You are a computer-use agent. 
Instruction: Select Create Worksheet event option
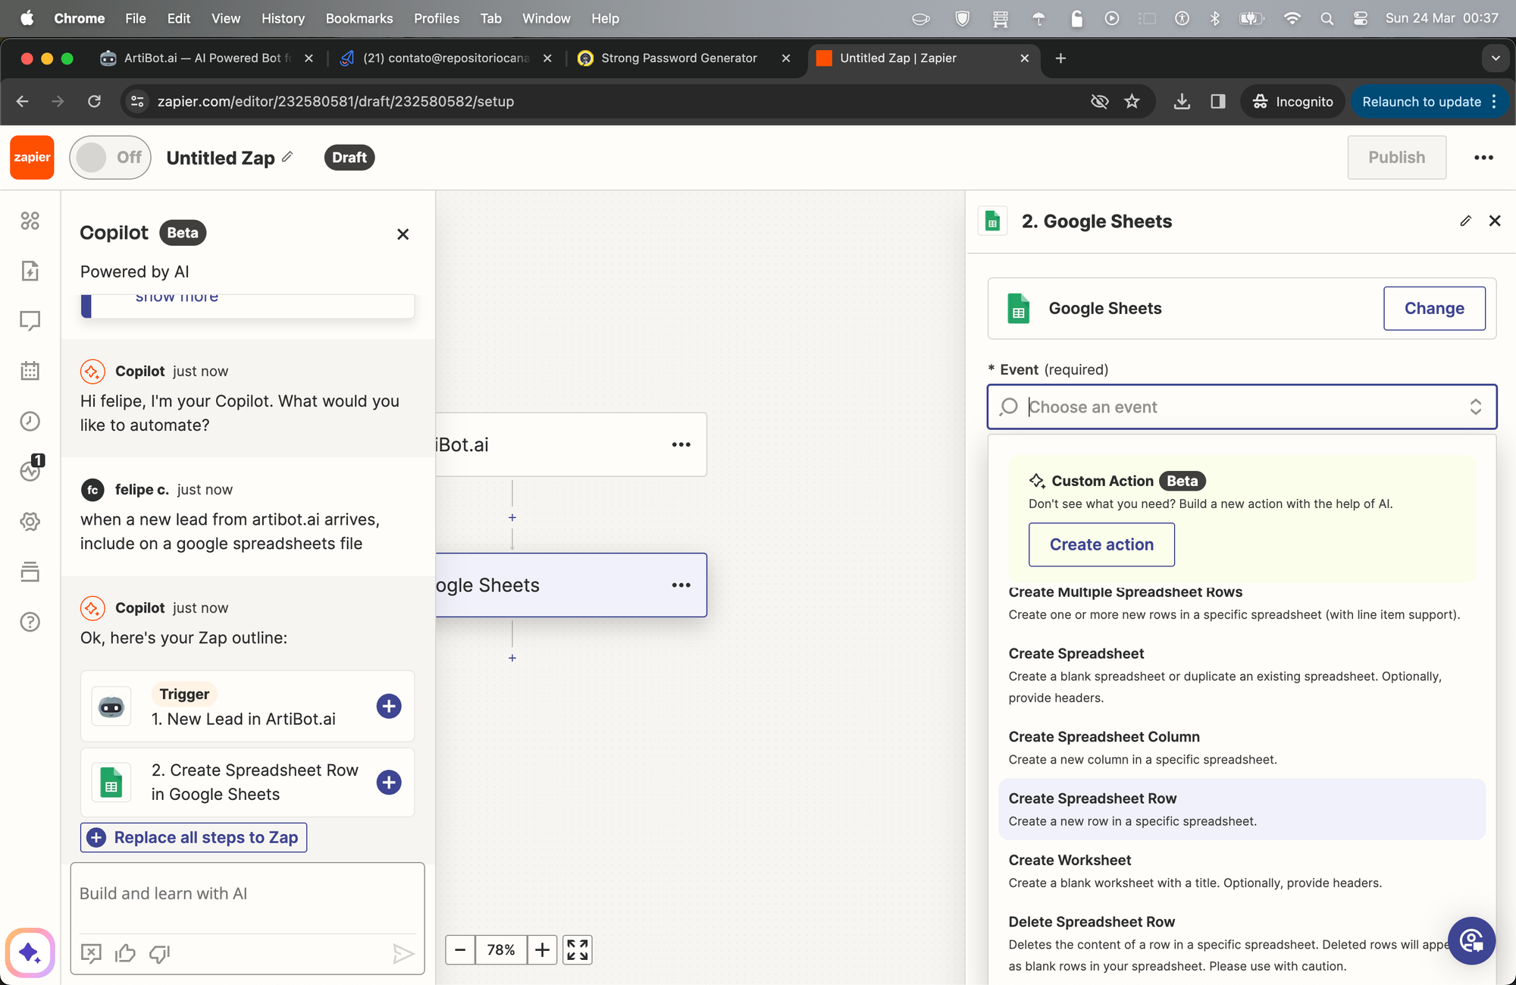point(1242,871)
